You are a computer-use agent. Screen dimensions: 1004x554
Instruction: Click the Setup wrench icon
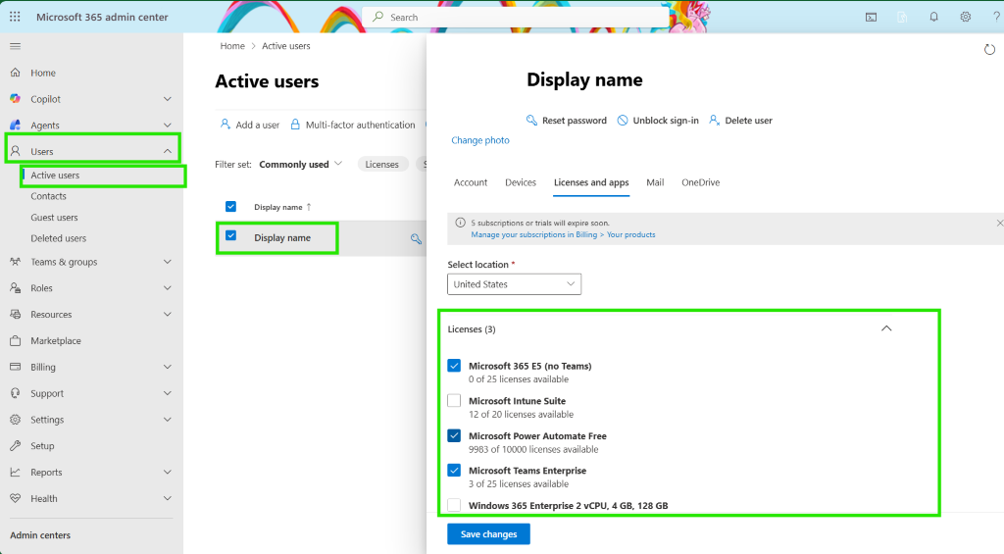[x=16, y=445]
